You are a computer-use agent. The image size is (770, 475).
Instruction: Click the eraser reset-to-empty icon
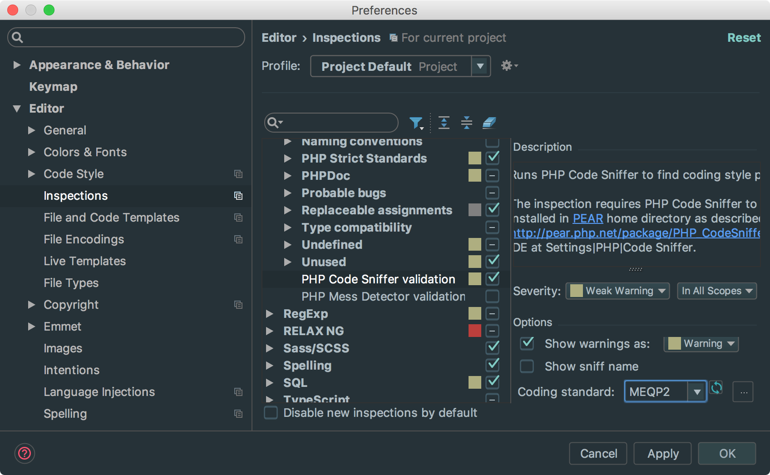pos(489,123)
